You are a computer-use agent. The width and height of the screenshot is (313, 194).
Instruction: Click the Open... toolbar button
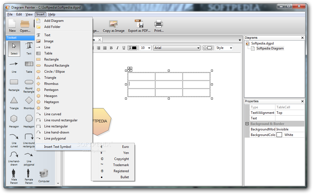25,26
